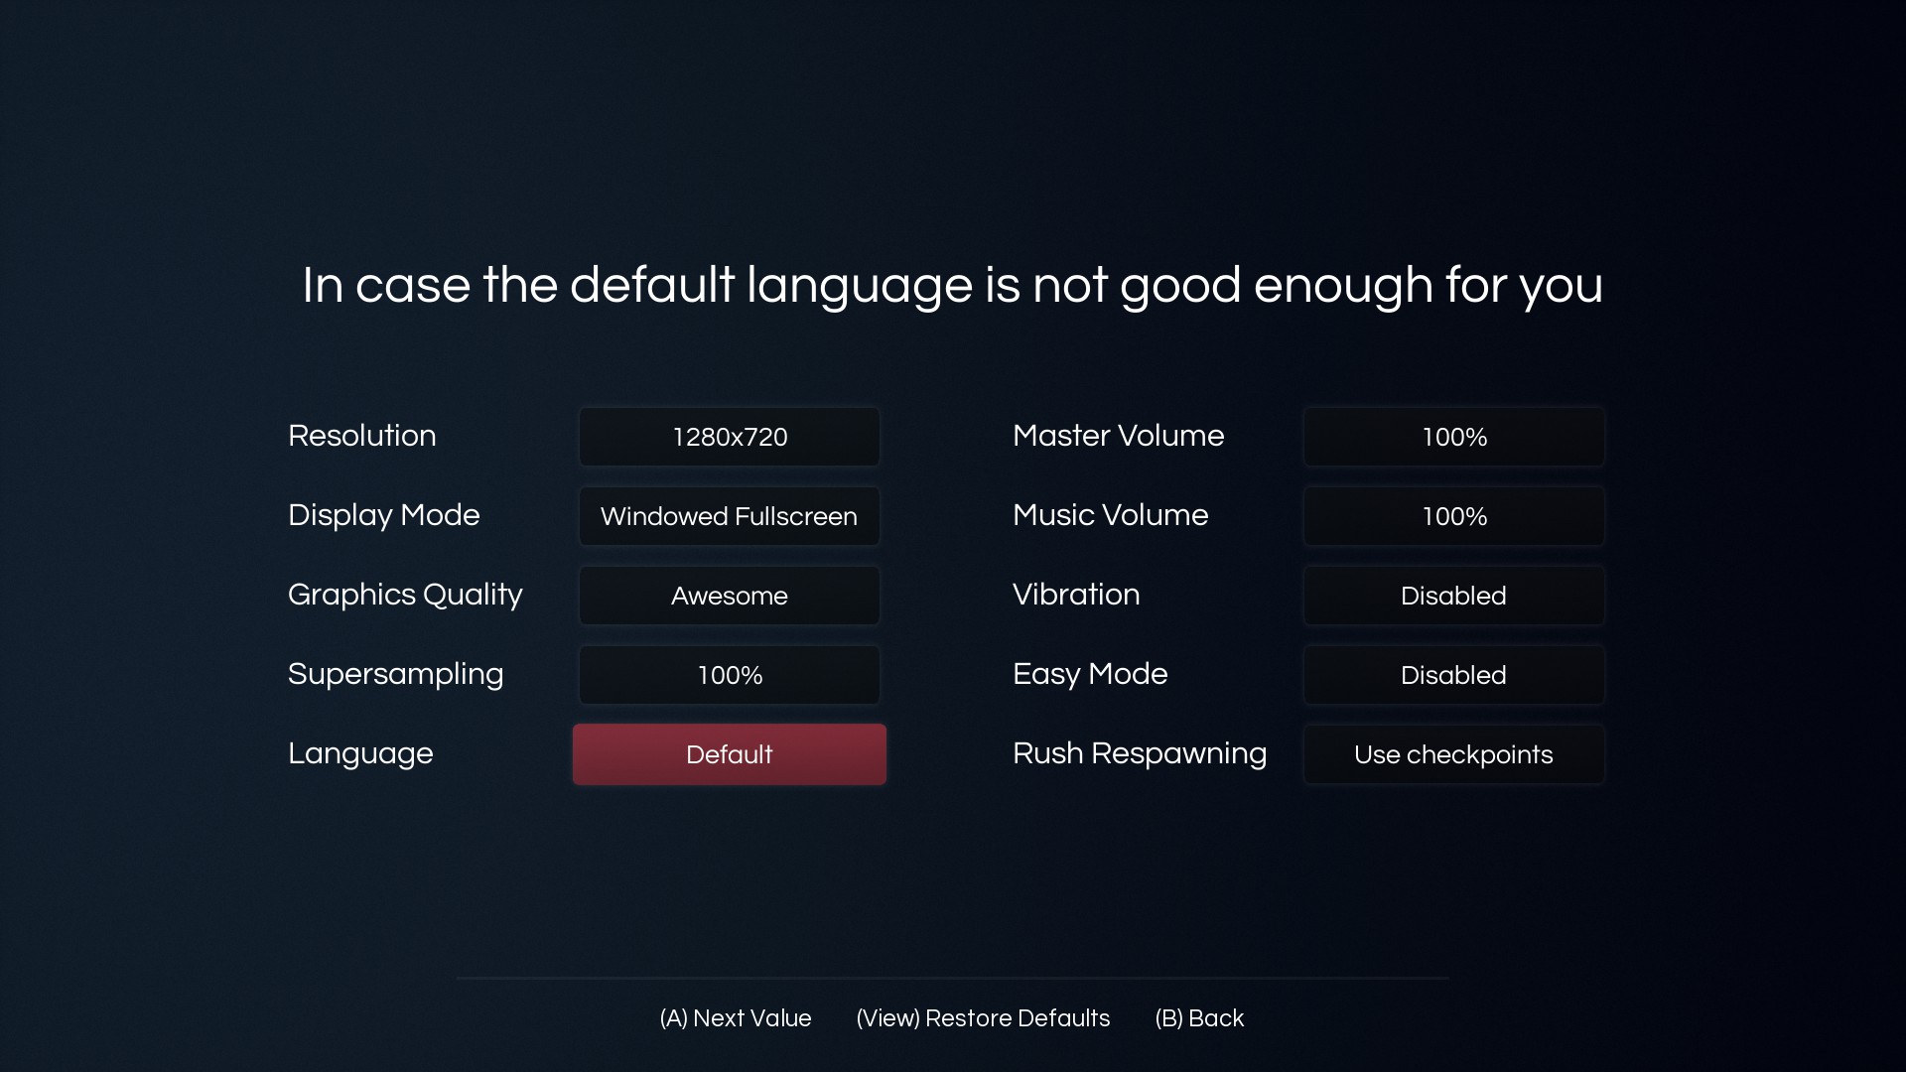Select the Graphics Quality label
The width and height of the screenshot is (1906, 1072).
405,595
